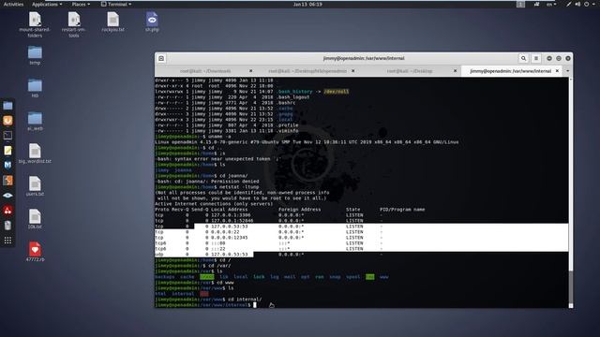Open the gray document icon in dock
Image resolution: width=600 pixels, height=337 pixels.
click(7, 226)
